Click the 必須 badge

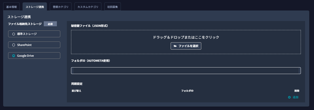[50, 24]
